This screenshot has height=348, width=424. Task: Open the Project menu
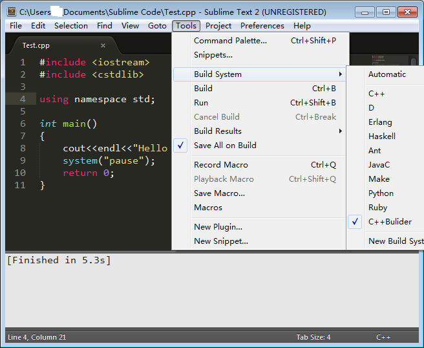218,26
